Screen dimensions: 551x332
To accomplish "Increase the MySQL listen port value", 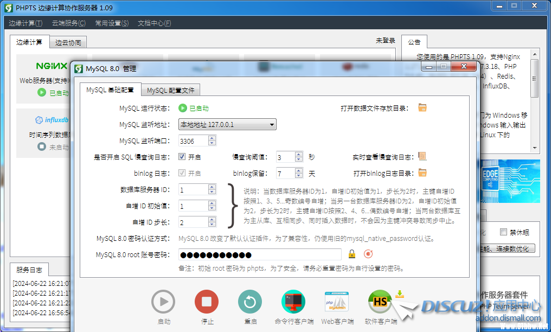I will pyautogui.click(x=212, y=138).
